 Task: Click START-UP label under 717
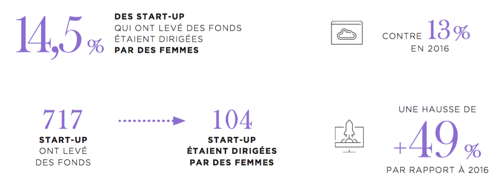[63, 140]
